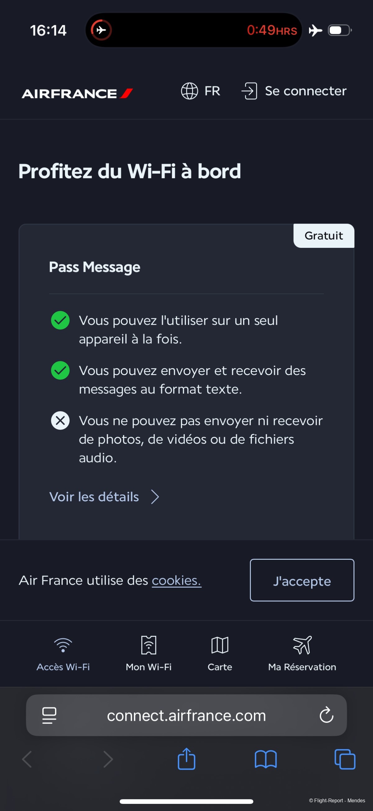The width and height of the screenshot is (373, 811).
Task: Tap the flight timer in Dynamic Island
Action: click(x=272, y=30)
